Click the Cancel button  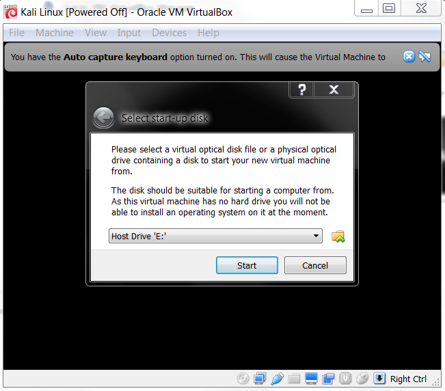coord(315,265)
